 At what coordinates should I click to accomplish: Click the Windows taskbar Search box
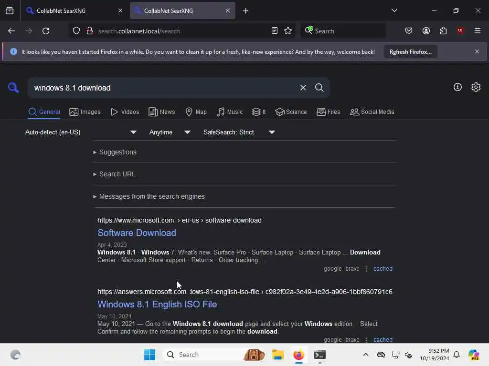214,355
